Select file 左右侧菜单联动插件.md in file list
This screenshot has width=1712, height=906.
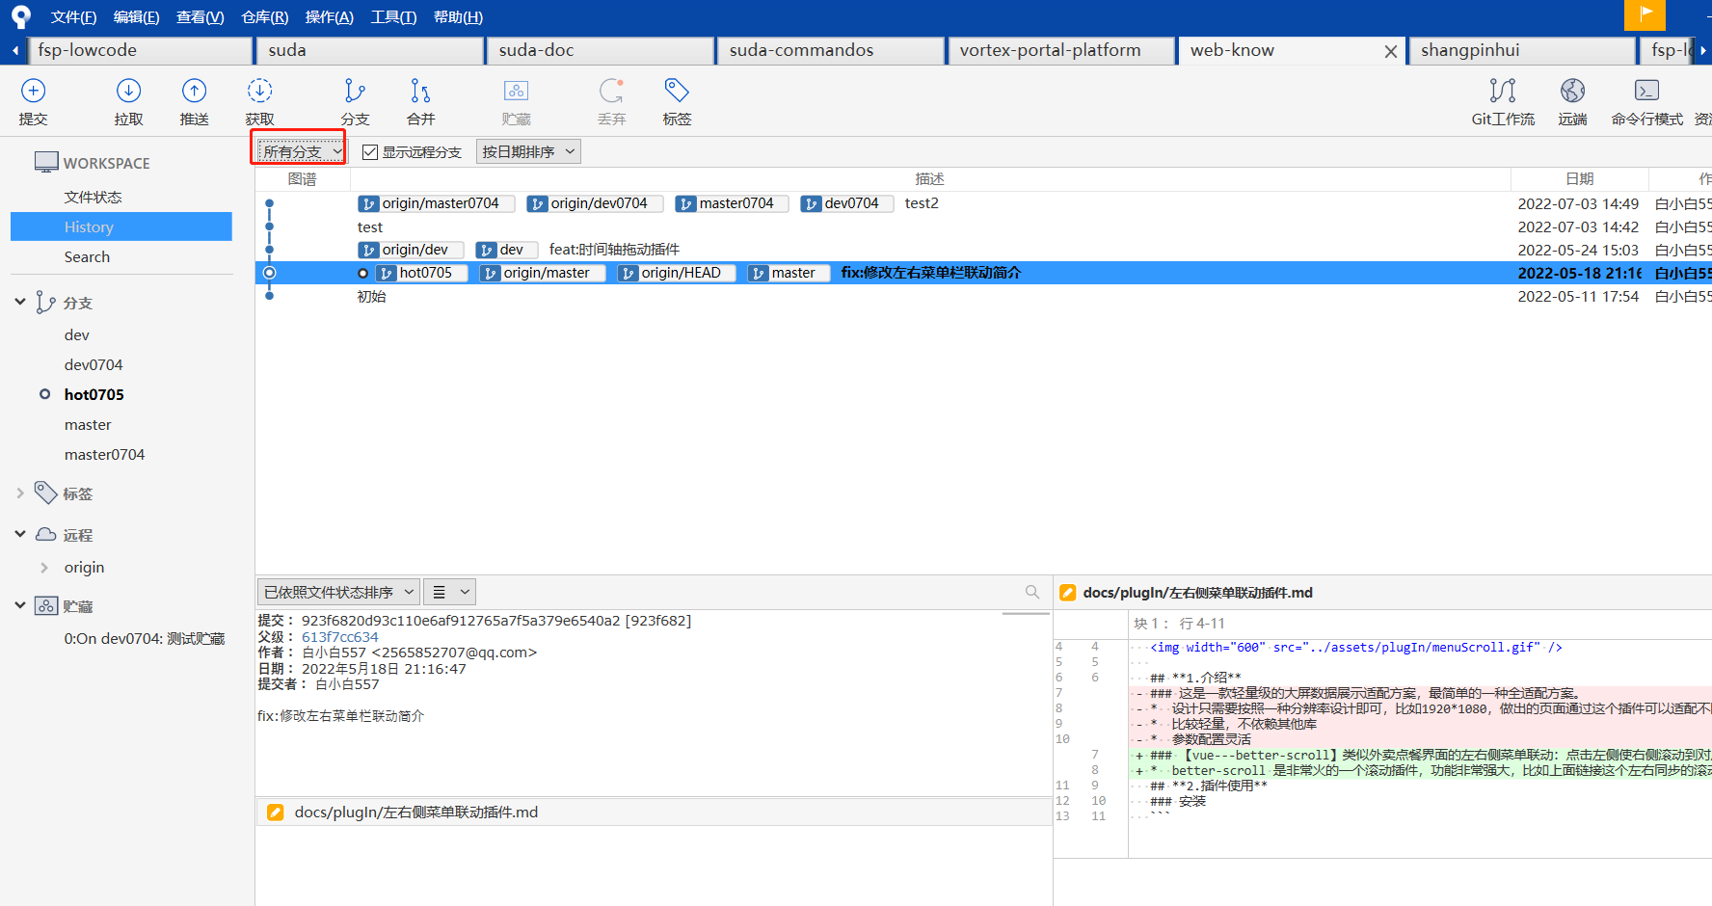click(x=654, y=813)
